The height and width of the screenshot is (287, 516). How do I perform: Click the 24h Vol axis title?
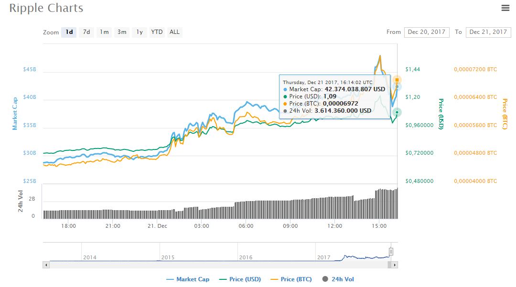[21, 201]
